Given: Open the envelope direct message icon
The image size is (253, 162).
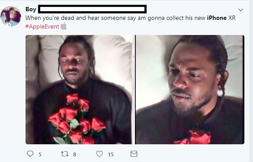Looking at the screenshot, I should [x=134, y=154].
